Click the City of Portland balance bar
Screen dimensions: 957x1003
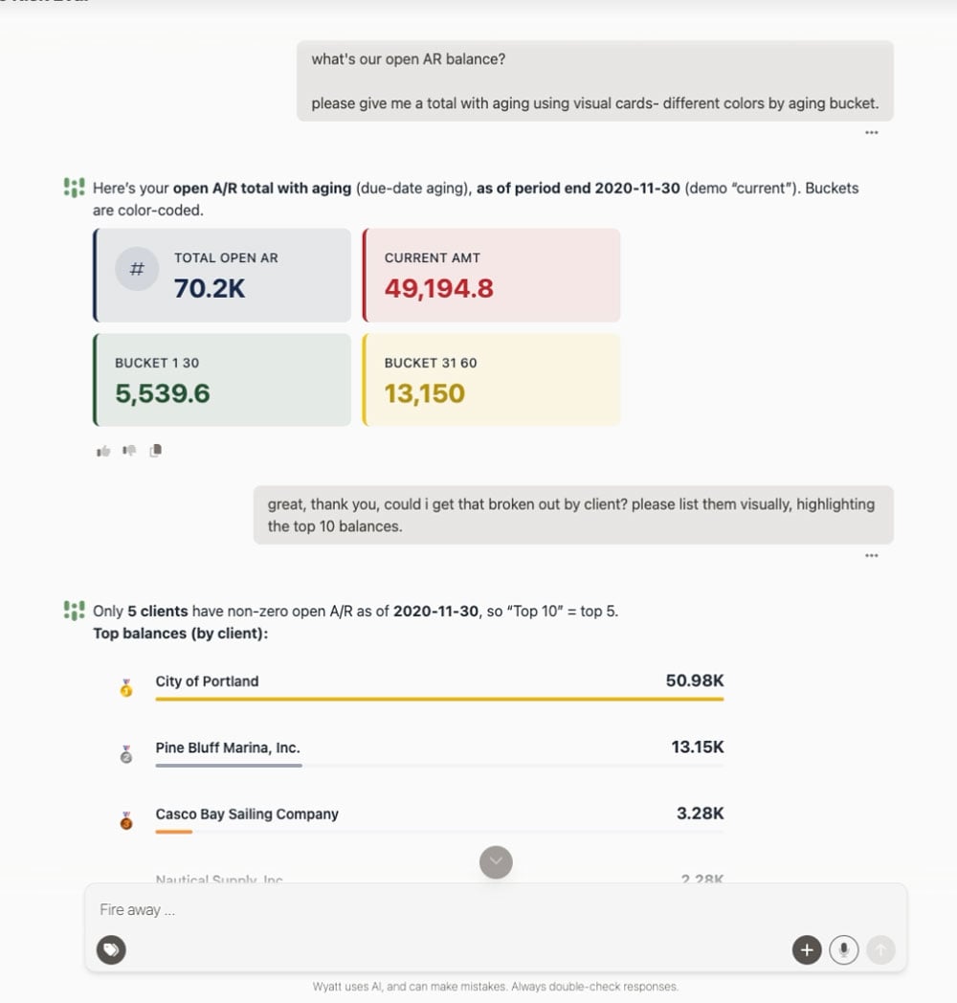point(439,700)
